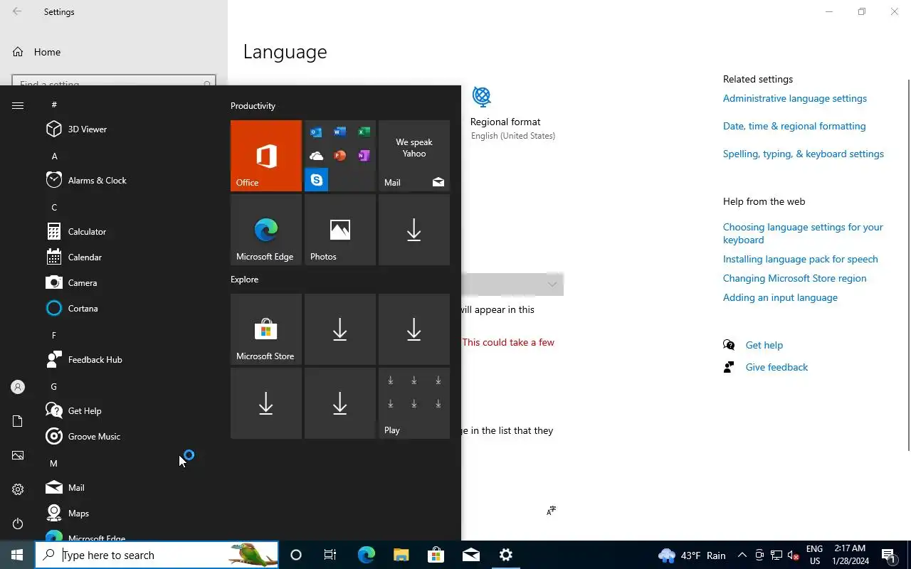Screen dimensions: 911x569
Task: Click the taskbar search box
Action: pos(157,555)
